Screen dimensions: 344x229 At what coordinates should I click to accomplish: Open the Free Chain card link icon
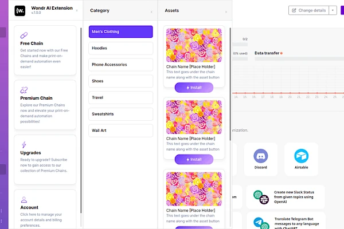click(x=24, y=35)
